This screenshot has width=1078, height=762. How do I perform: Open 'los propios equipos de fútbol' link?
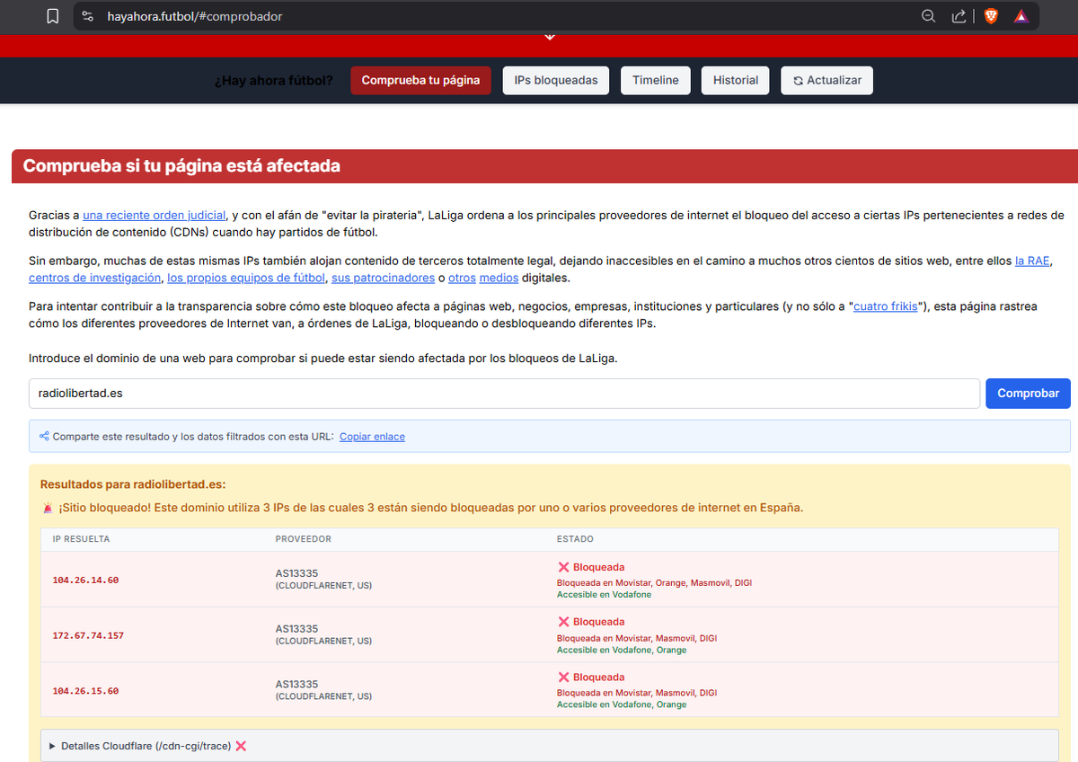(x=246, y=278)
